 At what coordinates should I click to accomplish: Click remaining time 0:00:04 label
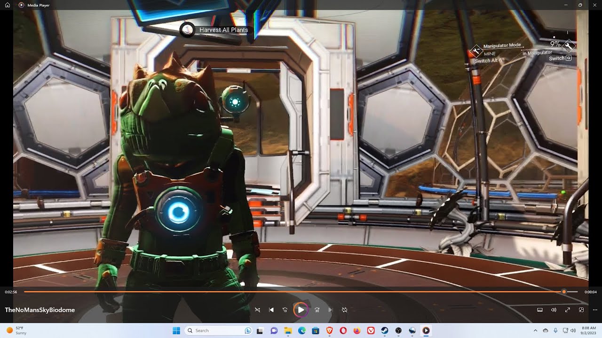tap(591, 292)
